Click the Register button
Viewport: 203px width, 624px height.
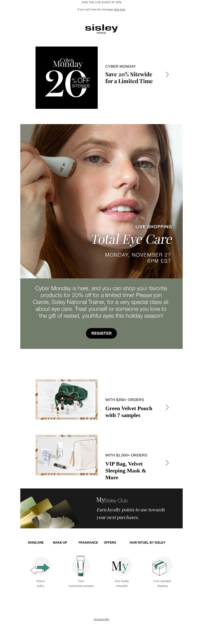coord(101,333)
